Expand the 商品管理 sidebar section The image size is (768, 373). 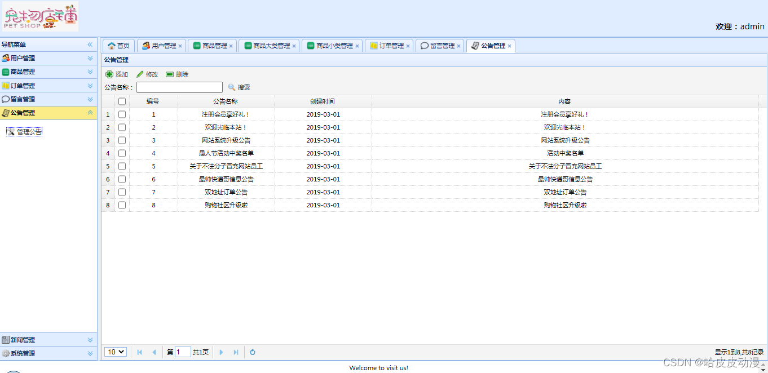click(x=90, y=72)
